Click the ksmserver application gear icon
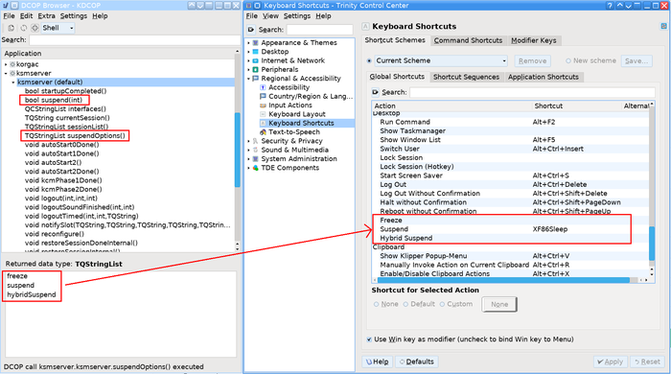 (x=12, y=73)
